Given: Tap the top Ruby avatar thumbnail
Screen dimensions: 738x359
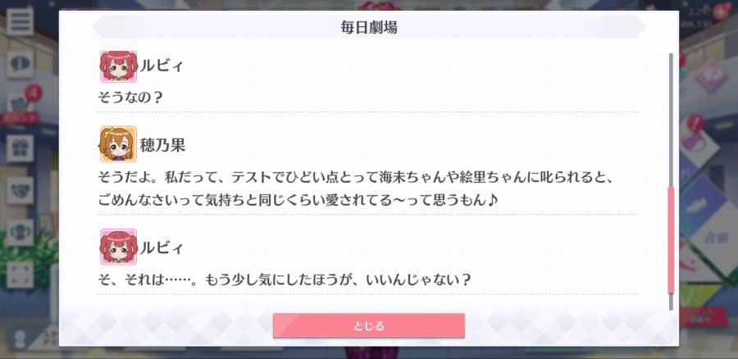Looking at the screenshot, I should tap(118, 66).
